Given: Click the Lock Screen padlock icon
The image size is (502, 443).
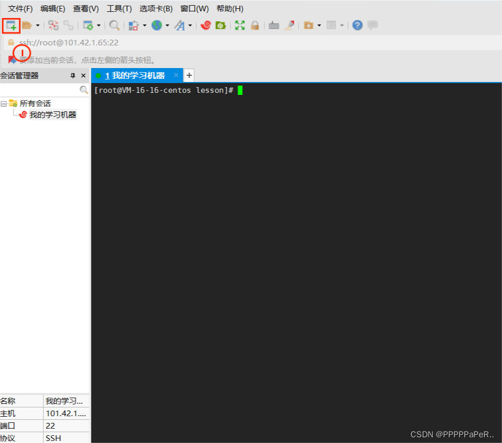Looking at the screenshot, I should [255, 25].
